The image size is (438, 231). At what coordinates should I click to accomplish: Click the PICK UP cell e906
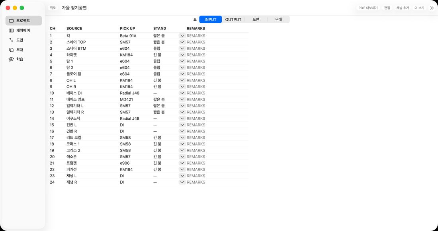point(125,163)
